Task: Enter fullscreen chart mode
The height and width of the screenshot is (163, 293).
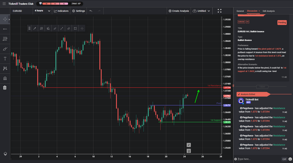Action: click(x=220, y=11)
